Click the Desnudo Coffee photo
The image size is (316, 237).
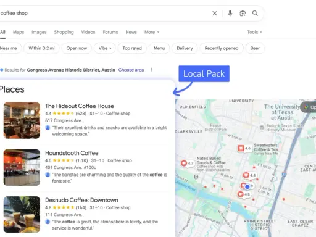coord(22,215)
